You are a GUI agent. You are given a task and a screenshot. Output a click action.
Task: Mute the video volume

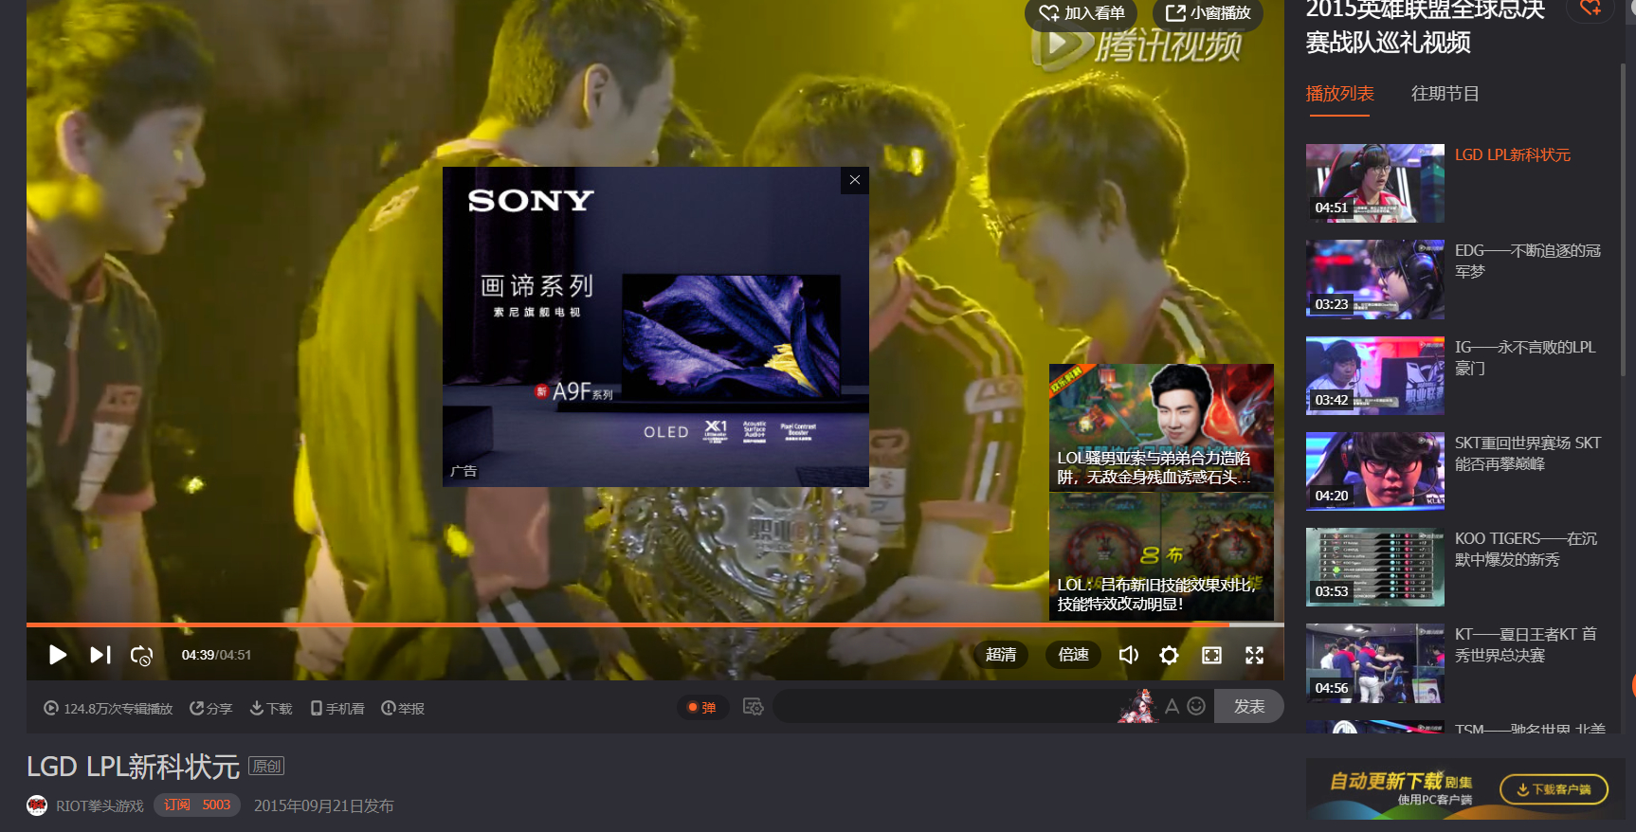pos(1129,655)
